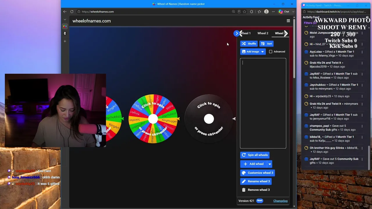The width and height of the screenshot is (372, 209).
Task: Click the zoom magnifier icon in address bar
Action: 233,12
